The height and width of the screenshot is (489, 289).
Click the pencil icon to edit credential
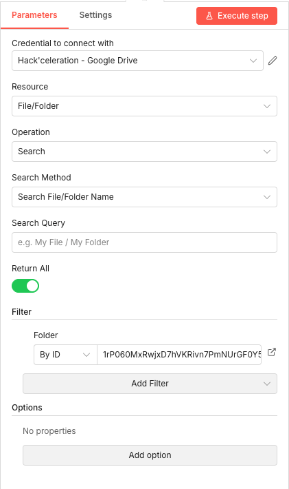tap(273, 61)
